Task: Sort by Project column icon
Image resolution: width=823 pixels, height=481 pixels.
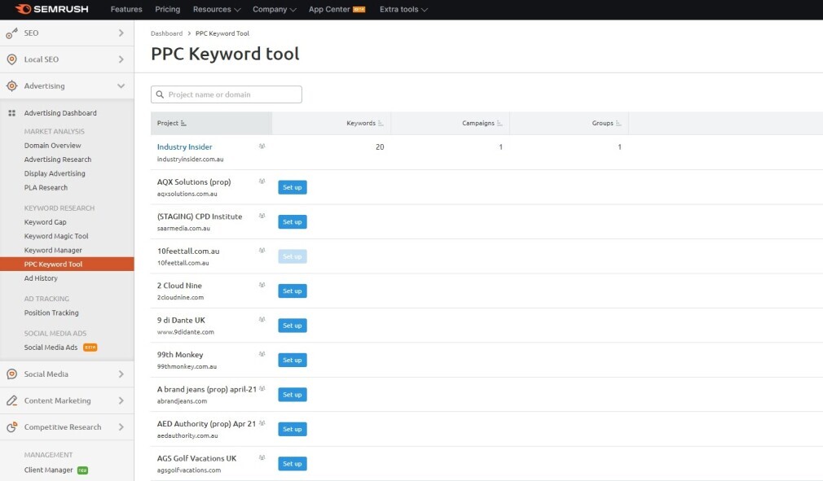Action: 183,123
